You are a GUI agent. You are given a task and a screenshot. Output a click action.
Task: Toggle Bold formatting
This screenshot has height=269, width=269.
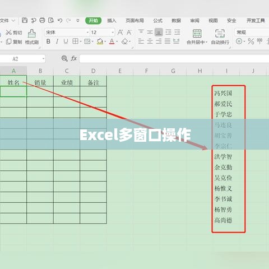click(x=48, y=41)
